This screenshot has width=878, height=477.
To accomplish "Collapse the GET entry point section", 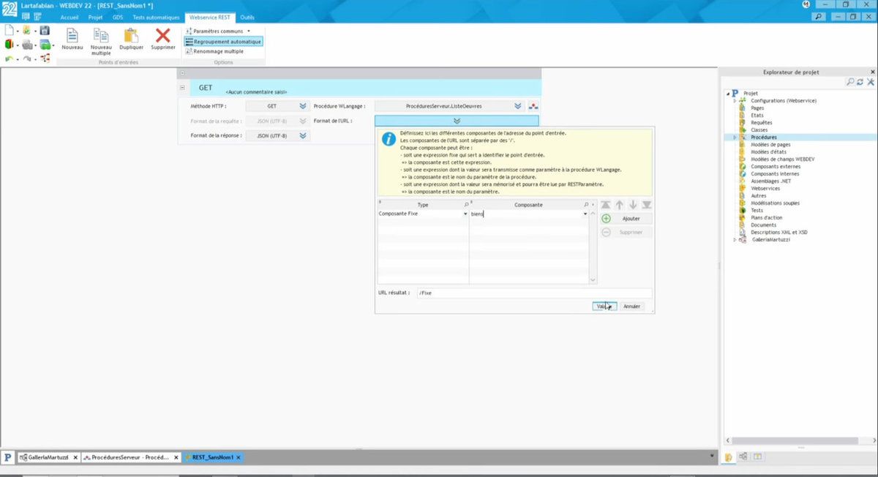I will coord(181,87).
